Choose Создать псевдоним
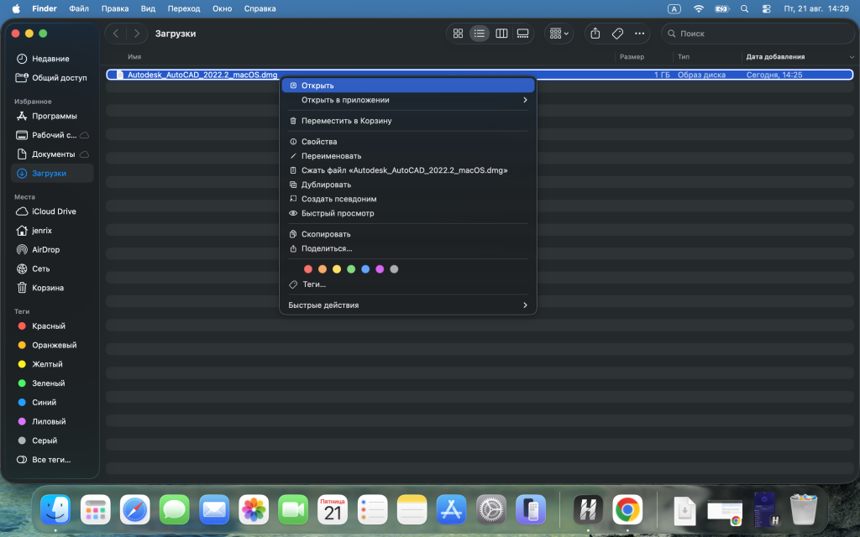The width and height of the screenshot is (860, 537). pos(408,199)
